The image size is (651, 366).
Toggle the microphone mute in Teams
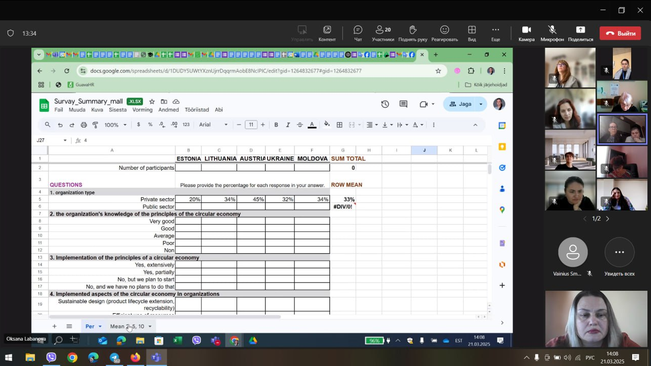pos(552,30)
